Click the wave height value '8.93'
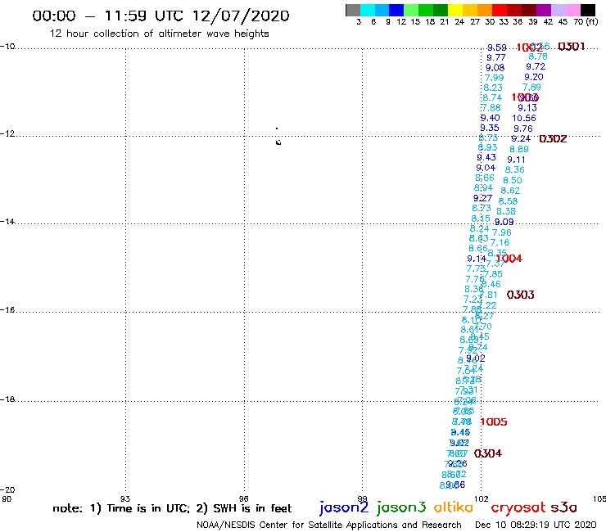The height and width of the screenshot is (532, 606). click(x=487, y=147)
